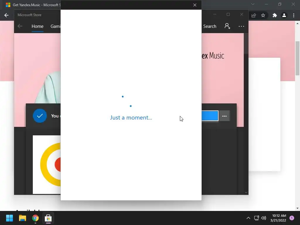Close the Just a moment dialog
The image size is (300, 225).
coord(195,5)
